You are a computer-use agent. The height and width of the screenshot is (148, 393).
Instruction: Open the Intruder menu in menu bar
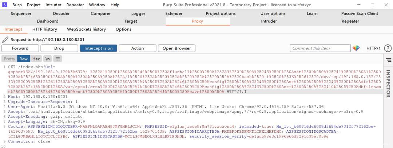click(x=53, y=5)
